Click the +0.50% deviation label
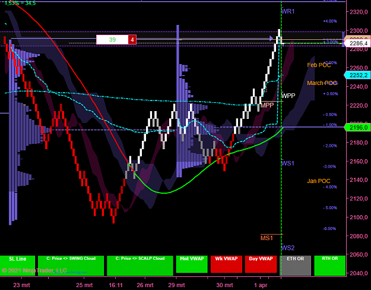Image resolution: width=371 pixels, height=290 pixels. tap(331, 94)
